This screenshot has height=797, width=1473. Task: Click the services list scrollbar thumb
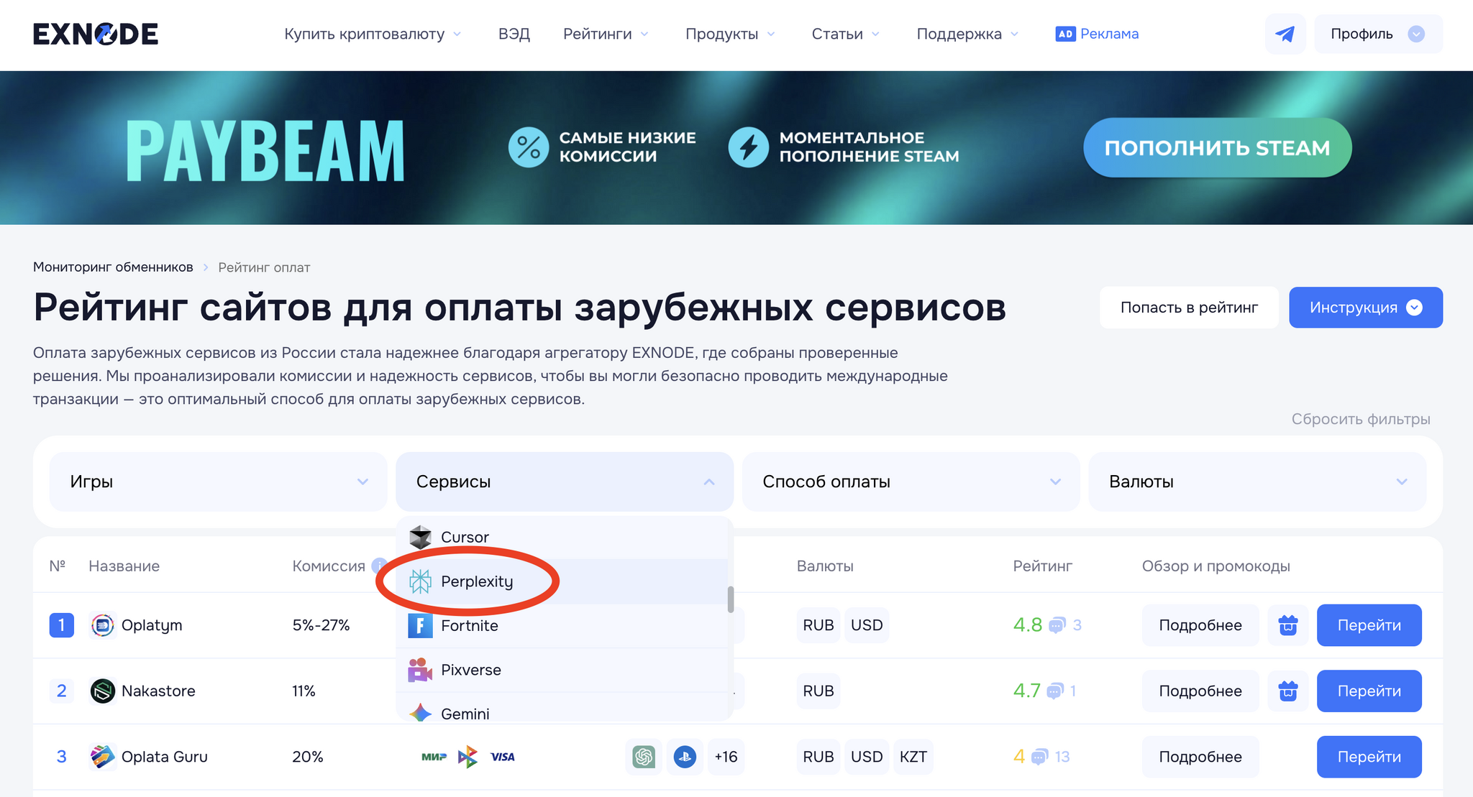tap(730, 599)
